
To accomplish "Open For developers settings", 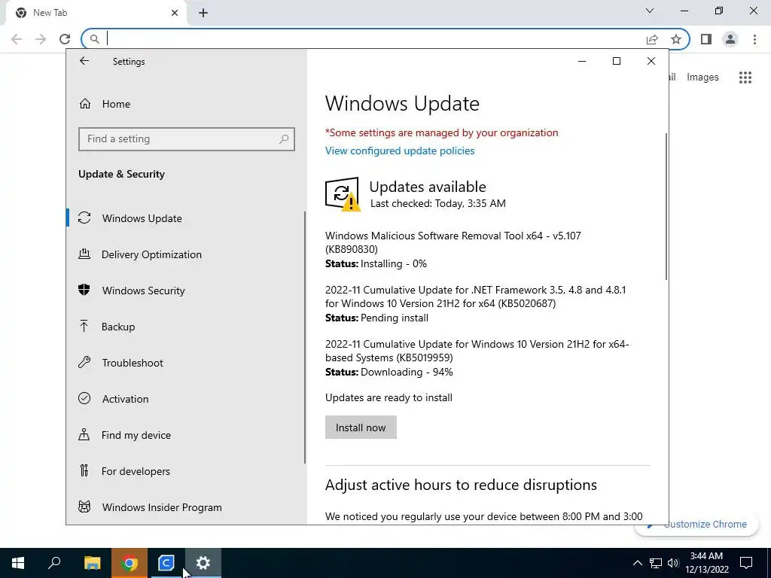I will point(136,471).
